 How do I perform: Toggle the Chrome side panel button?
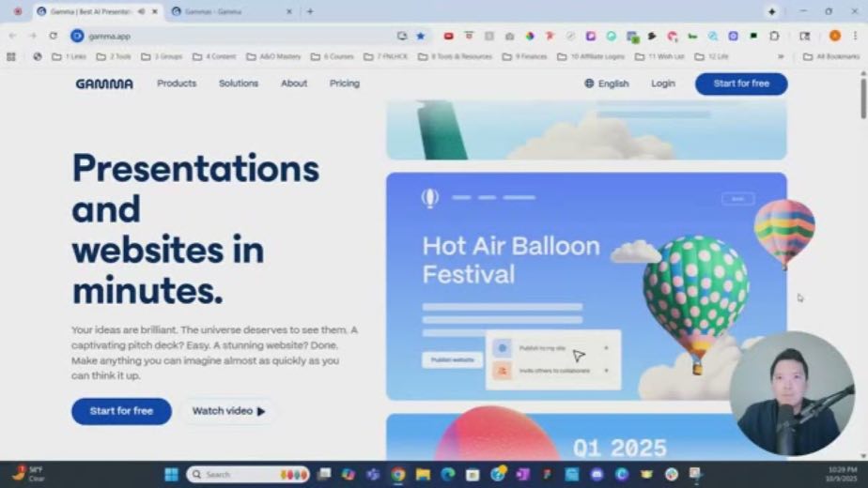pyautogui.click(x=805, y=36)
